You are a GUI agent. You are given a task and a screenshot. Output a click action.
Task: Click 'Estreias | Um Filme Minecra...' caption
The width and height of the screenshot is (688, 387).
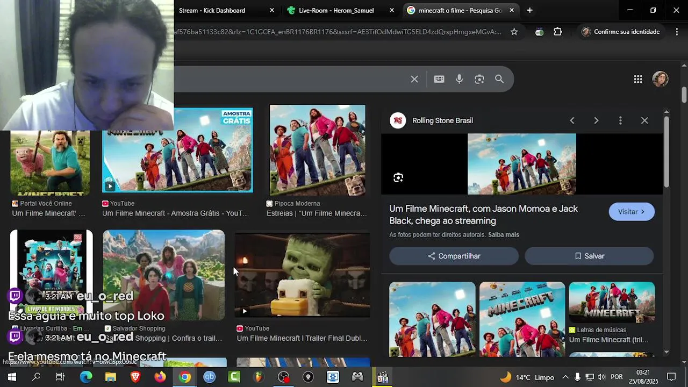[317, 213]
